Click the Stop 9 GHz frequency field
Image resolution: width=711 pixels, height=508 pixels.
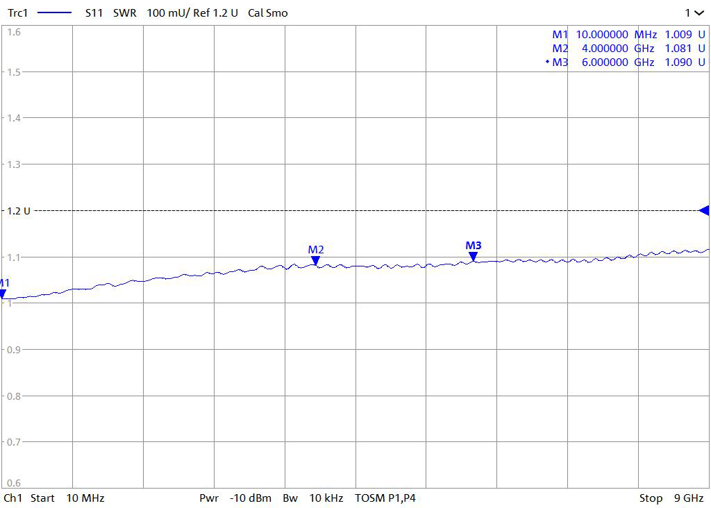coord(671,498)
